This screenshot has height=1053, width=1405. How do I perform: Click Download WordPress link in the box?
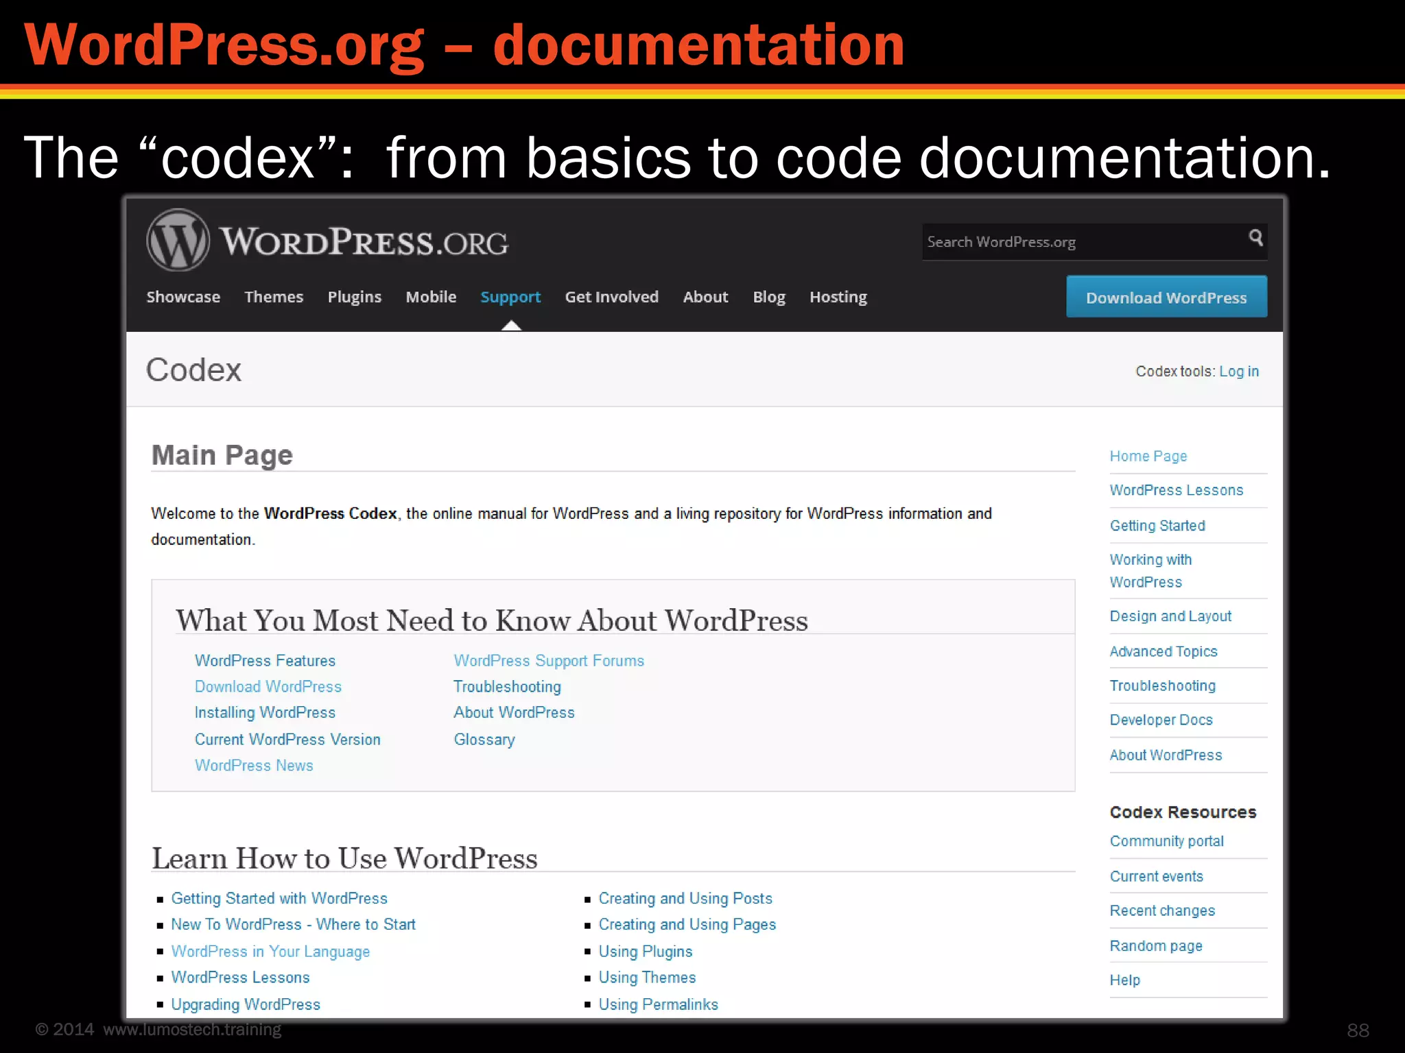[268, 686]
